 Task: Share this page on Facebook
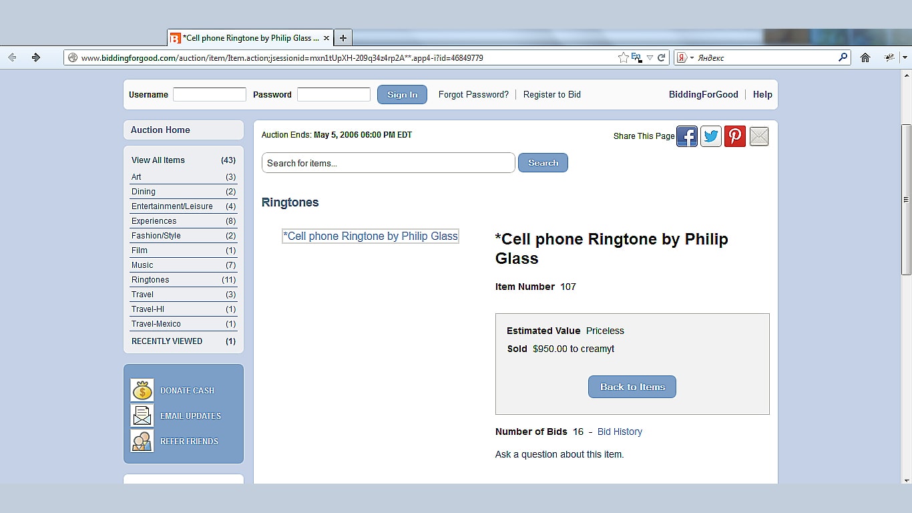[x=687, y=136]
